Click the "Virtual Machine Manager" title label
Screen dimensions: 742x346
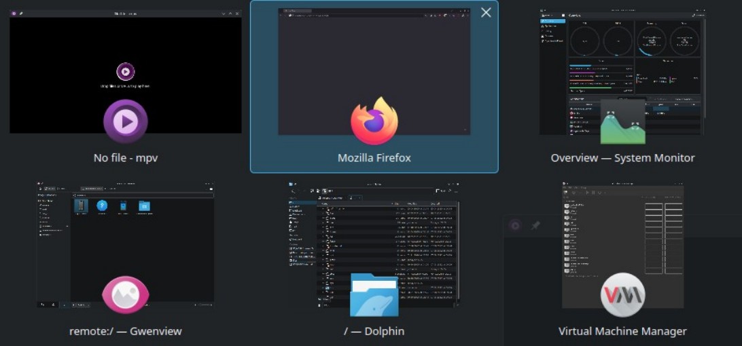coord(622,332)
